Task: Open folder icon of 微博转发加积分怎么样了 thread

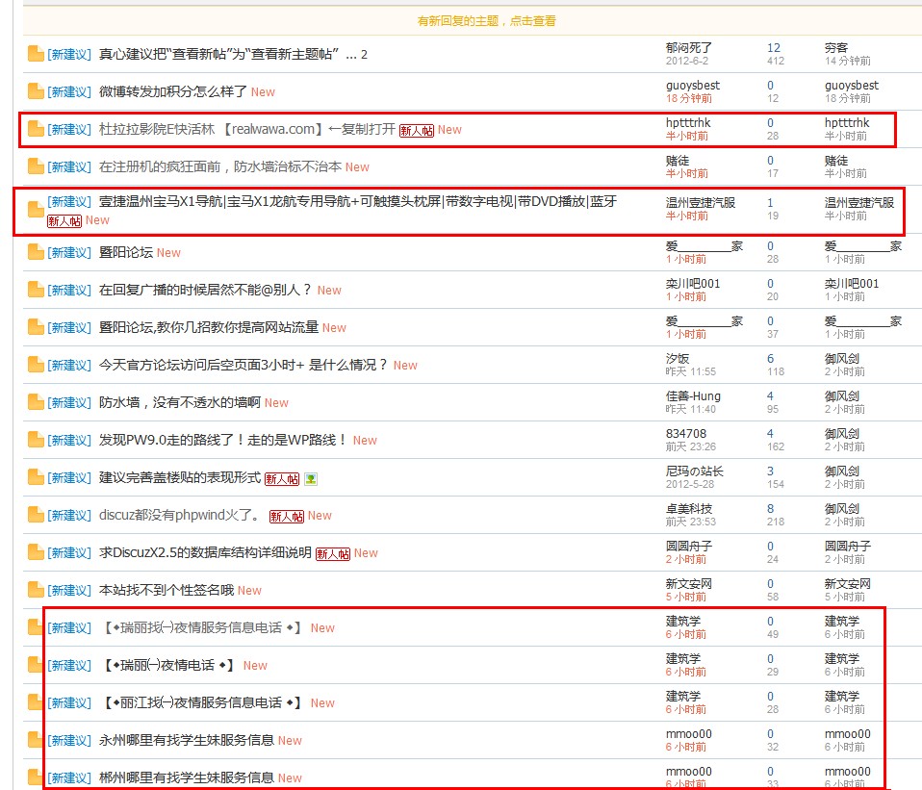Action: click(x=36, y=91)
